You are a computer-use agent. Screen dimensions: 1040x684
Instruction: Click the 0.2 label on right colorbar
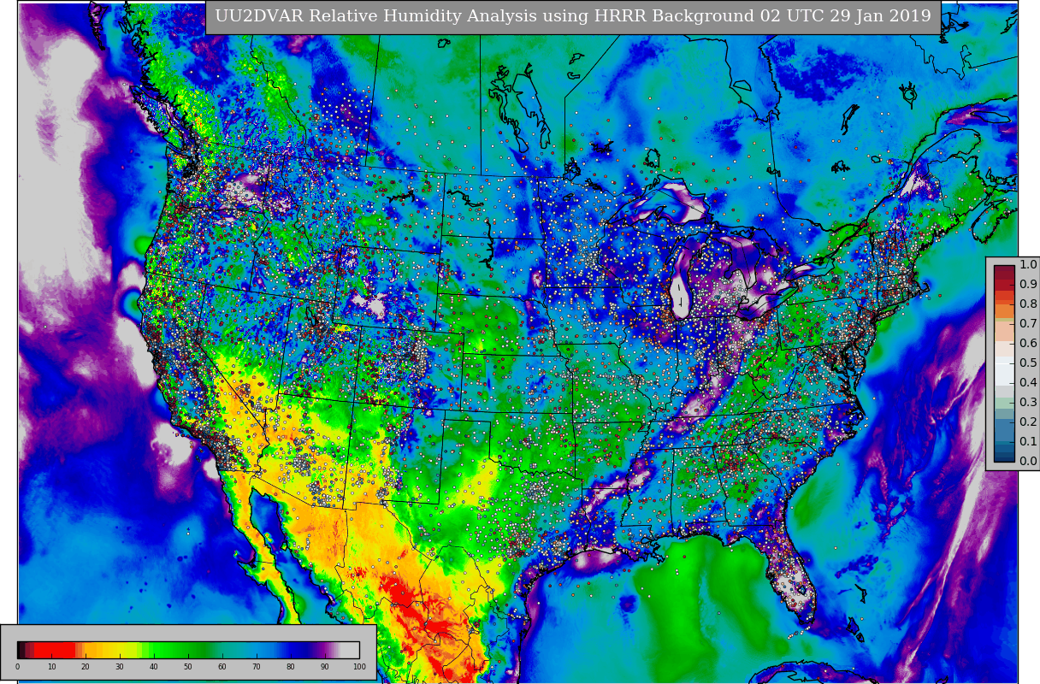coord(1028,422)
